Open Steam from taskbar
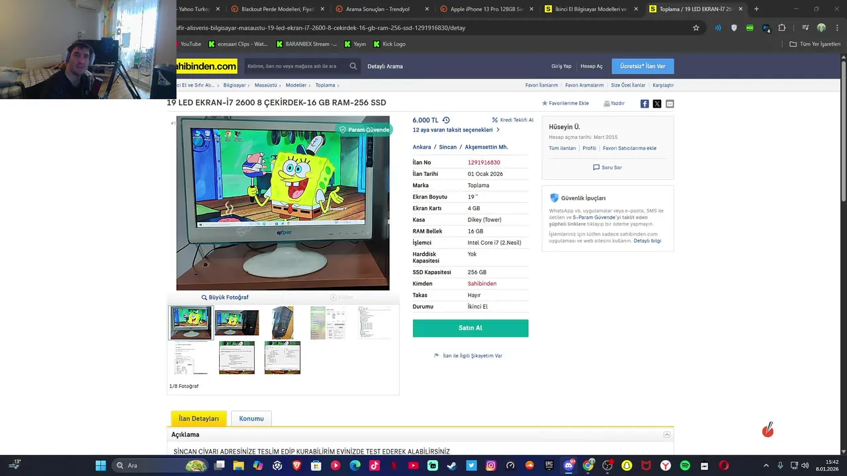Image resolution: width=847 pixels, height=476 pixels. point(452,465)
